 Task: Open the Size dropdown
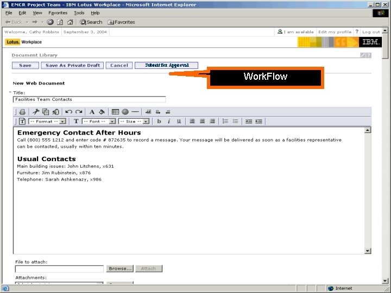134,122
